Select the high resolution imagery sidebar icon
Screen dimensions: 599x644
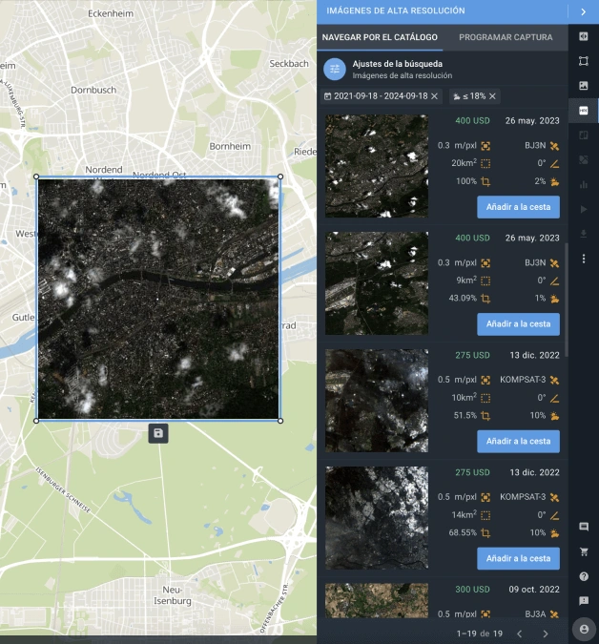584,111
